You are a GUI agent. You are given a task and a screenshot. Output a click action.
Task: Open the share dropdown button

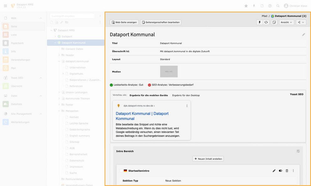click(301, 22)
